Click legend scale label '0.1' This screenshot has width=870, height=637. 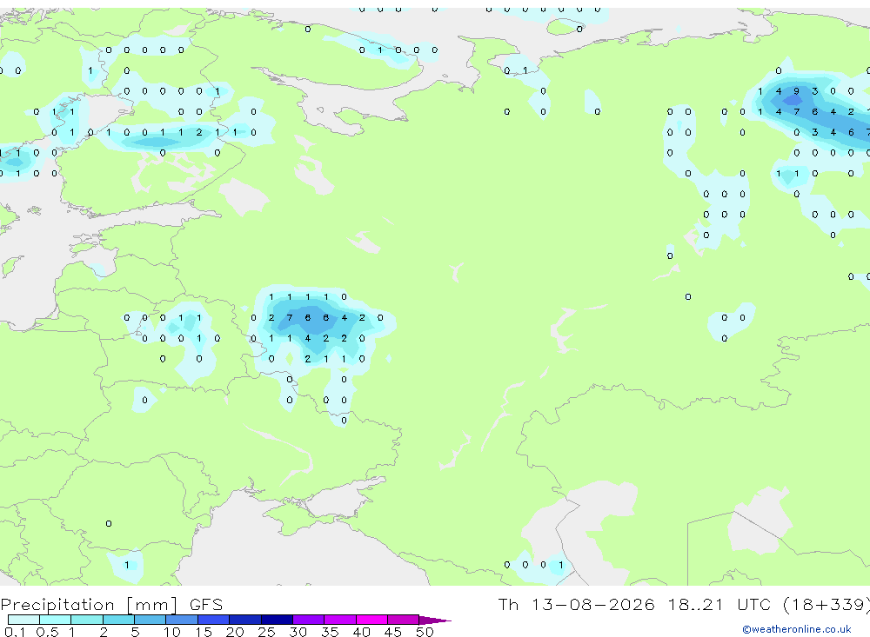click(15, 632)
